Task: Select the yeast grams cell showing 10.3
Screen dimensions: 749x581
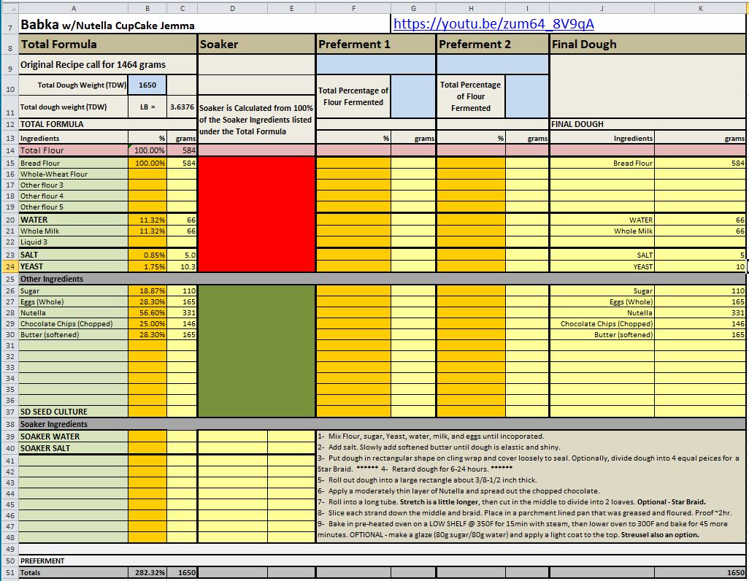Action: point(182,267)
